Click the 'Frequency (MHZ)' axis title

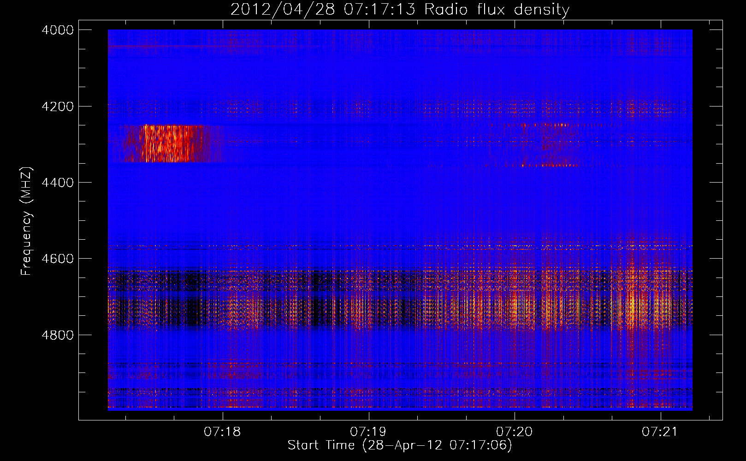tap(27, 221)
